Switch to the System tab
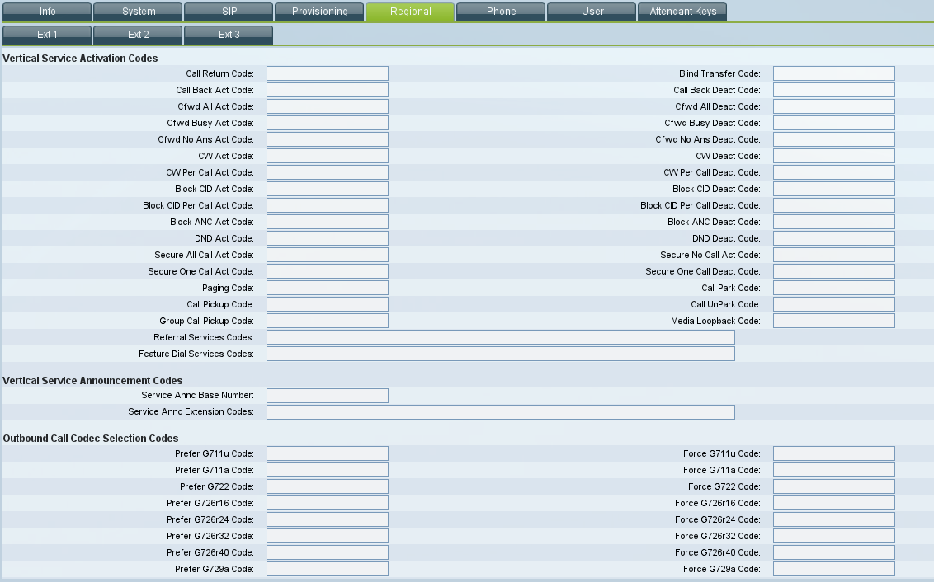 138,12
